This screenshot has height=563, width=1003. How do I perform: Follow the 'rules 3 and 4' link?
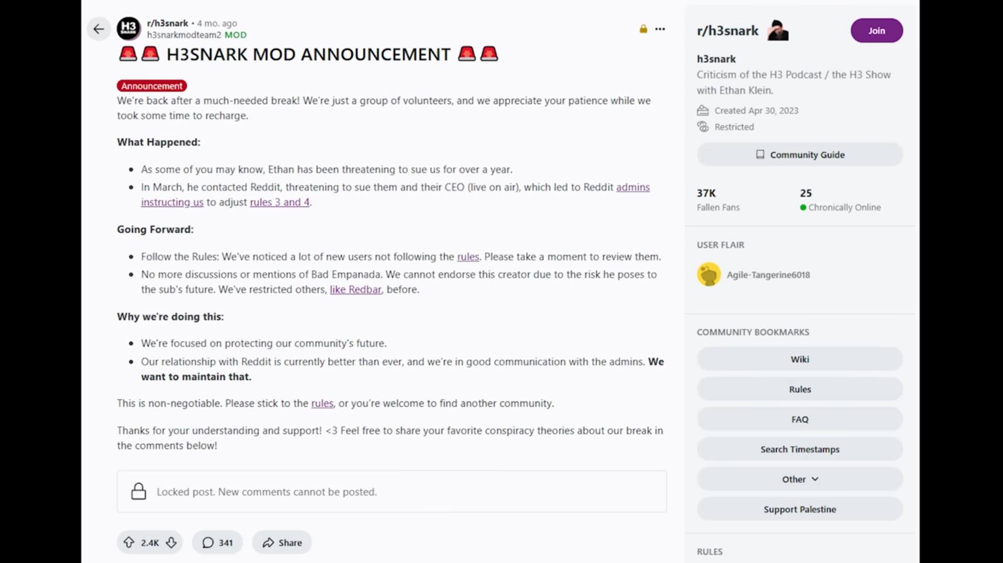(280, 202)
